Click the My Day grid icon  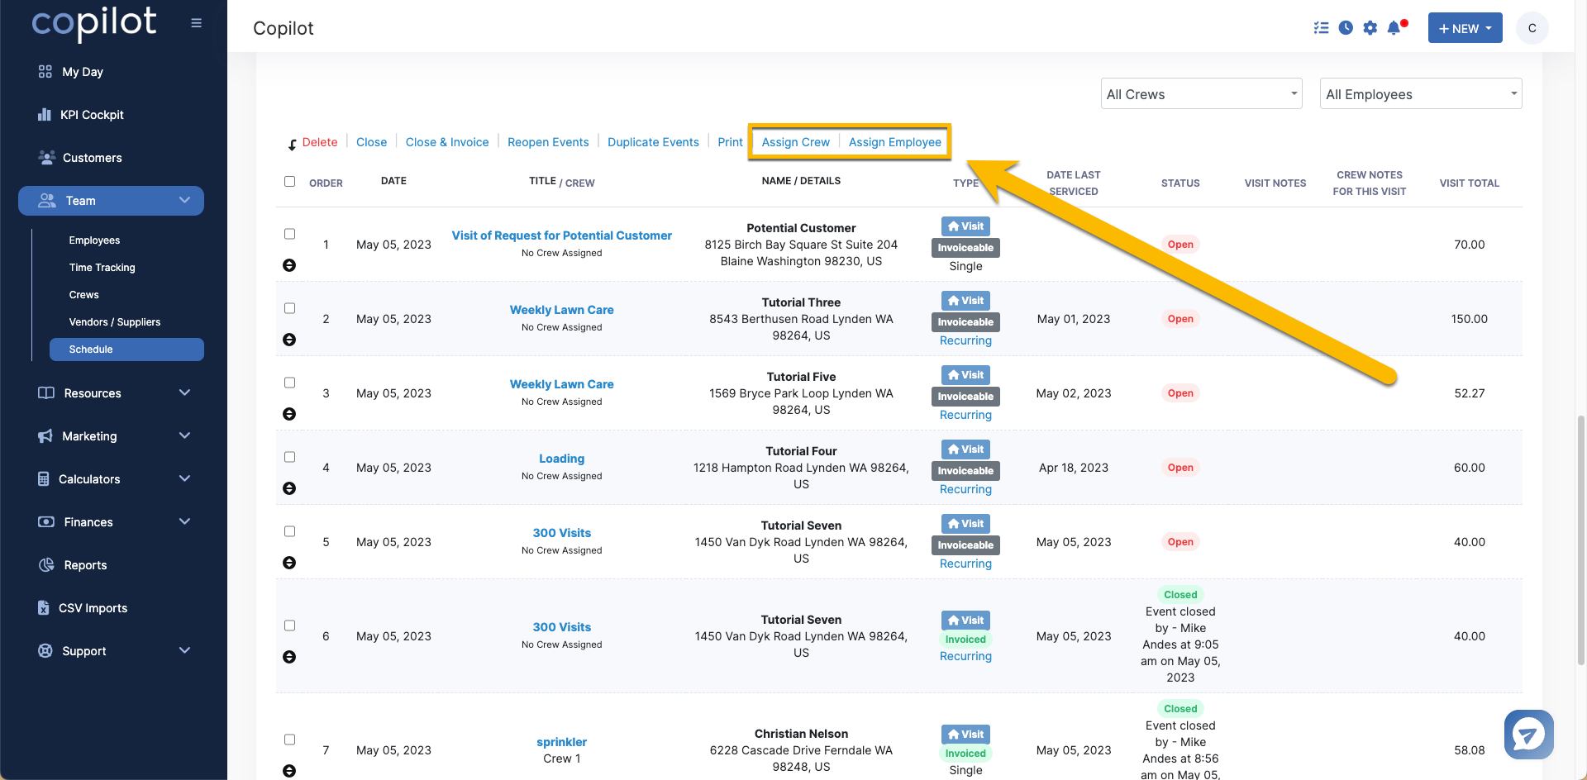click(45, 72)
